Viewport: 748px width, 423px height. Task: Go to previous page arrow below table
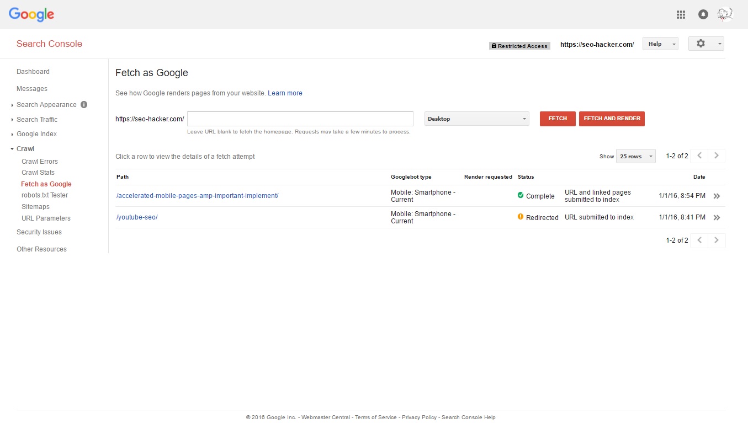coord(699,240)
